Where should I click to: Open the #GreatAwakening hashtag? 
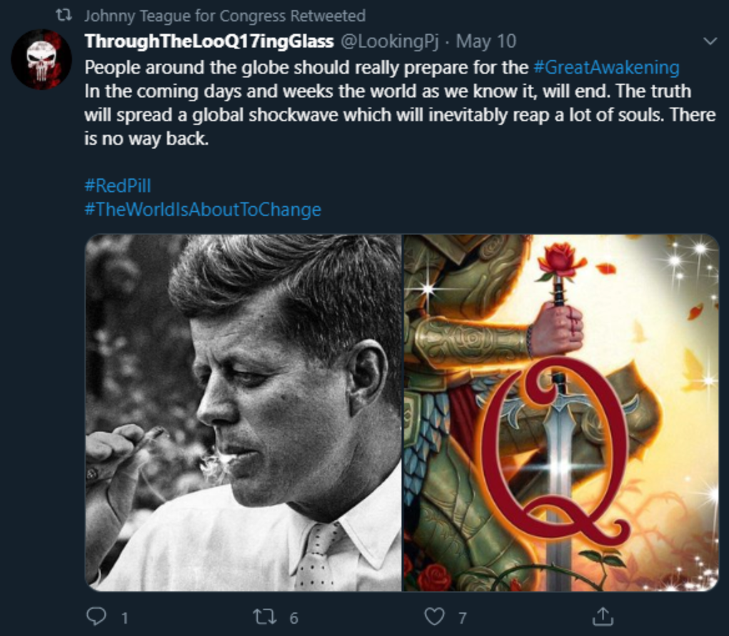click(606, 68)
